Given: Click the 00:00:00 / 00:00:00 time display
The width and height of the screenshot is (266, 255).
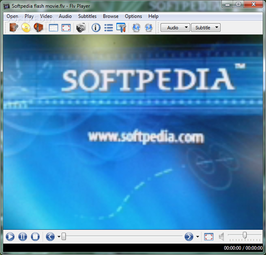Looking at the screenshot, I should pos(243,248).
